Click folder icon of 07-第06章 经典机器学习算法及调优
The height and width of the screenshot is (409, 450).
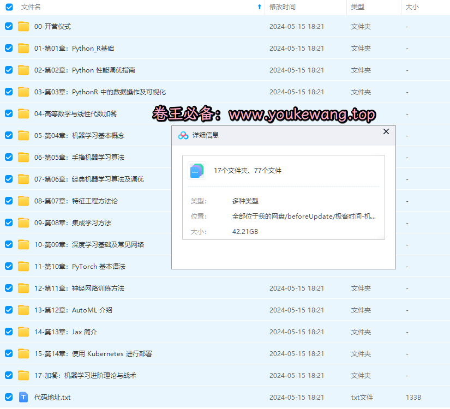pyautogui.click(x=23, y=179)
